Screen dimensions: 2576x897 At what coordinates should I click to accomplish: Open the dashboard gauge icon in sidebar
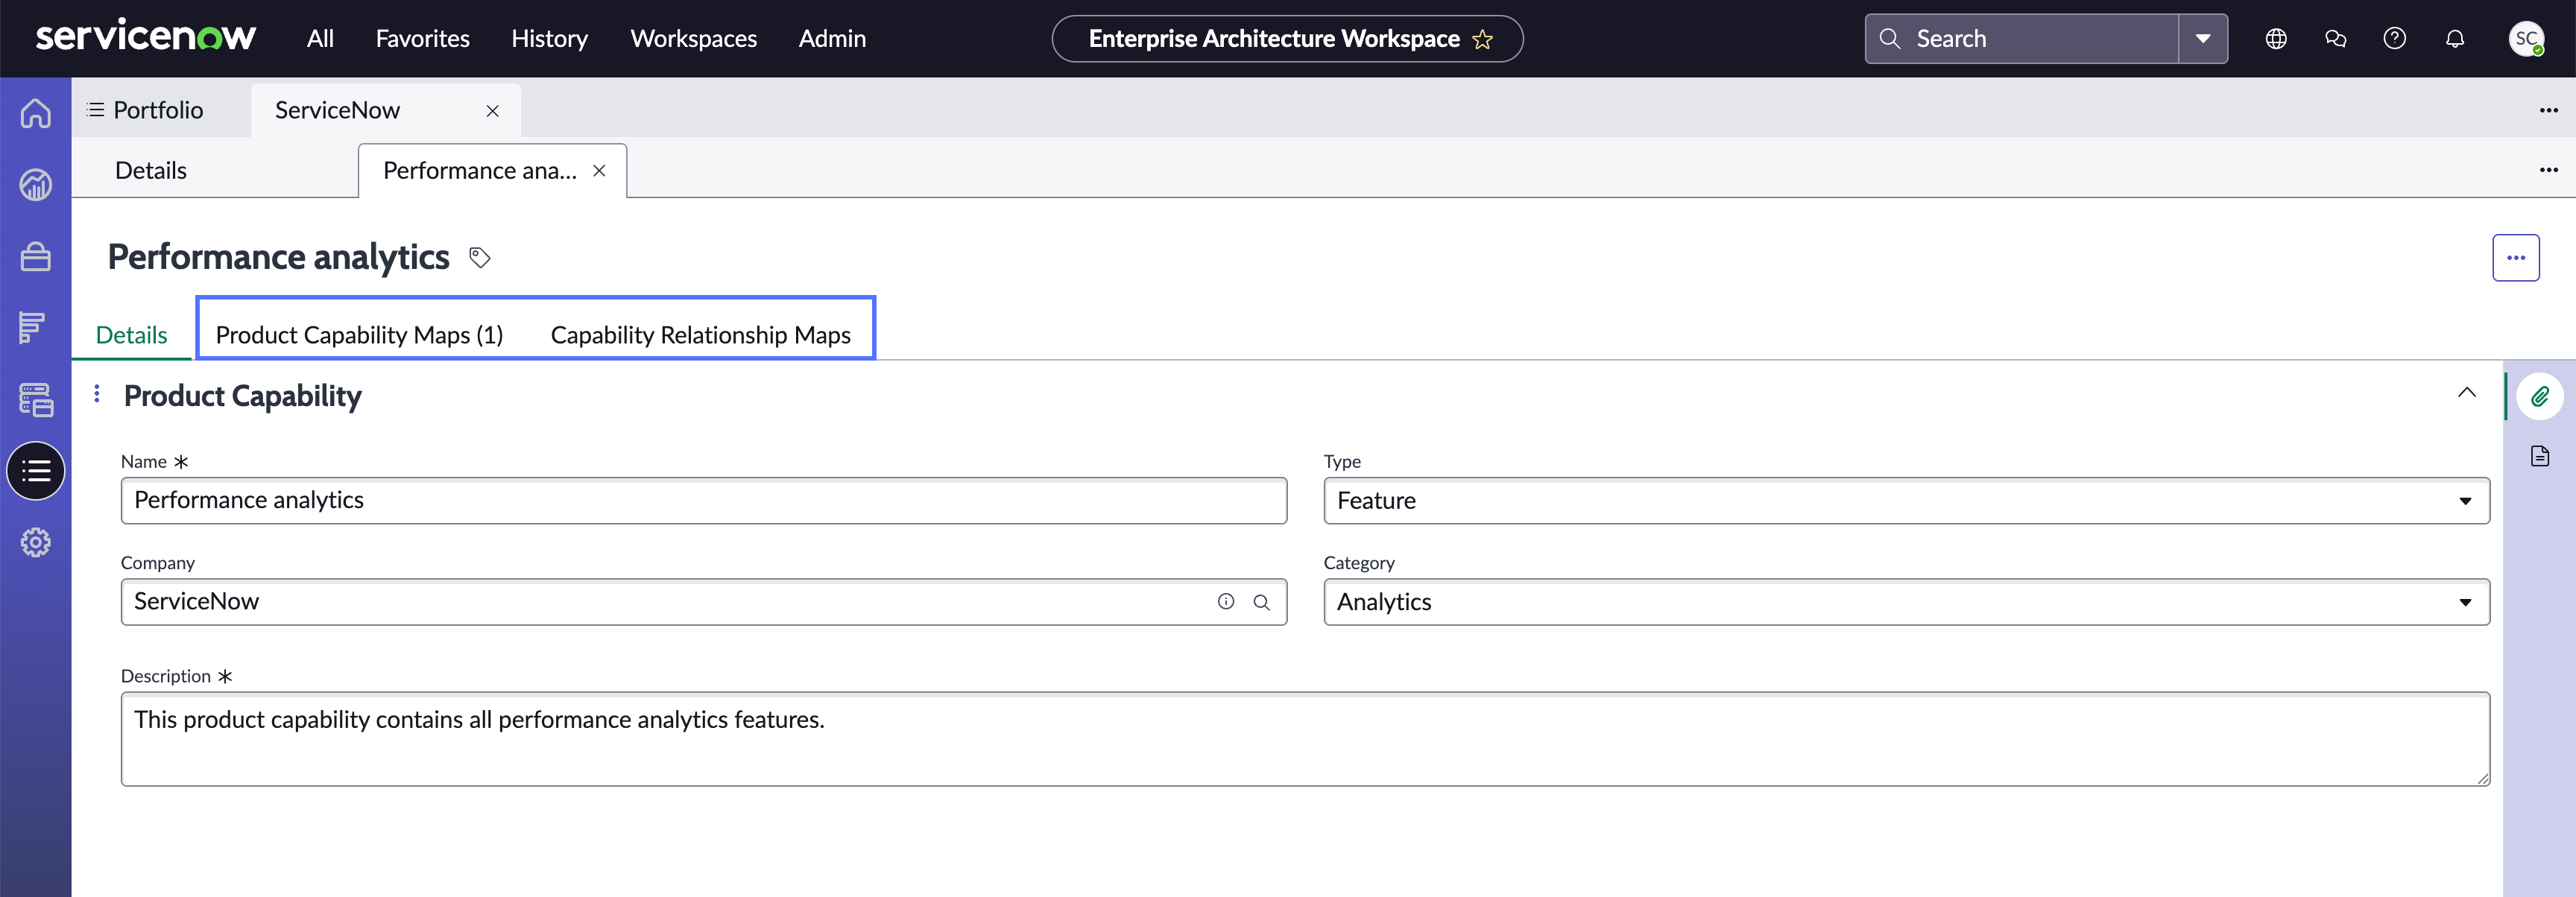point(36,185)
